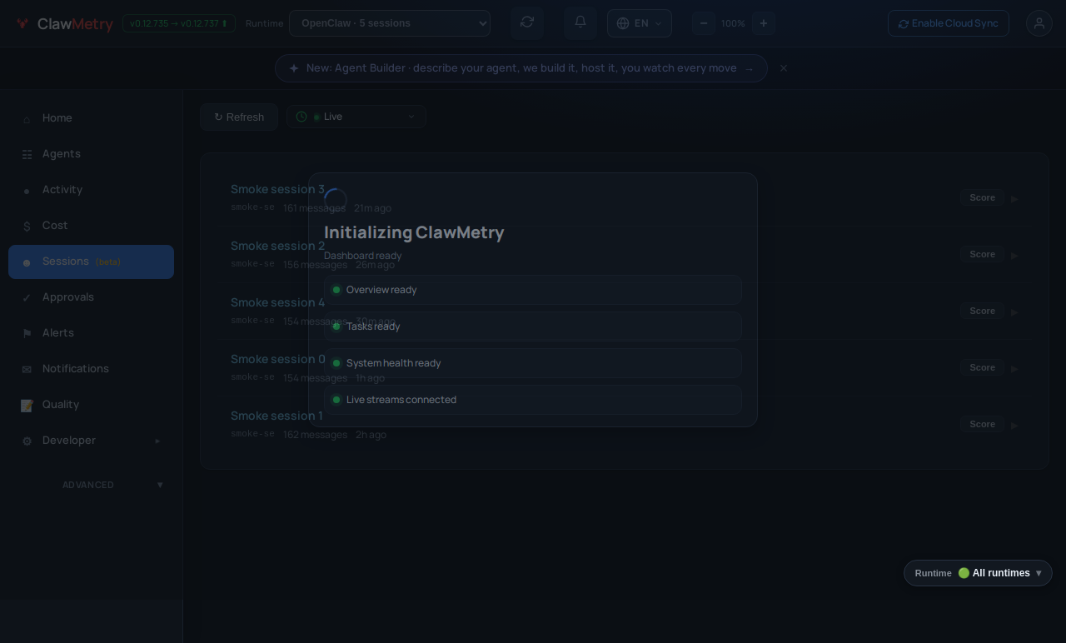Click the Alerts flag icon

27,334
